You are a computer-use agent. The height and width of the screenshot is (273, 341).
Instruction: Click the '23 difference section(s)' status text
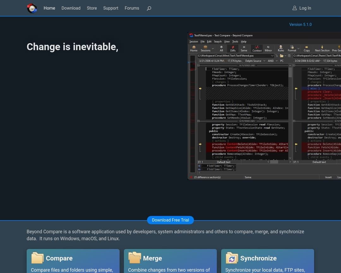pyautogui.click(x=207, y=177)
